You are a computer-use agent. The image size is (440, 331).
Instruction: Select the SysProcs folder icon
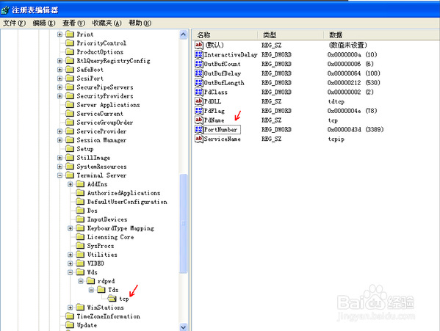pos(80,246)
